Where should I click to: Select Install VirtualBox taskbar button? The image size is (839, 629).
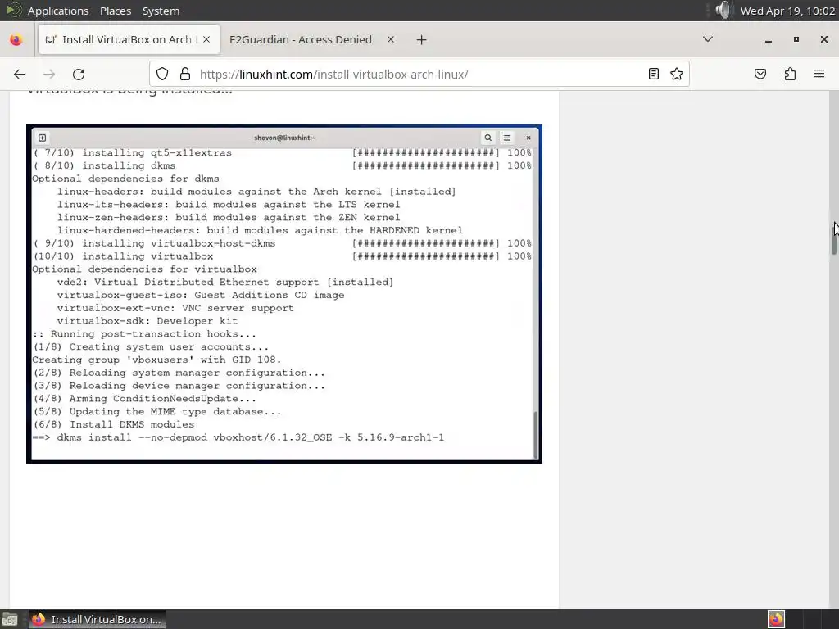pyautogui.click(x=97, y=619)
